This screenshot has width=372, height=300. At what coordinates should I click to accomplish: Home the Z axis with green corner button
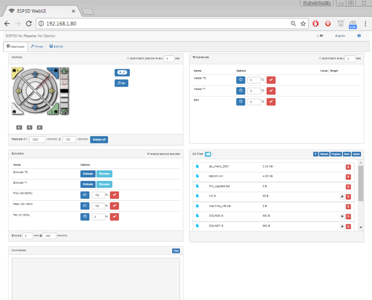pos(54,109)
